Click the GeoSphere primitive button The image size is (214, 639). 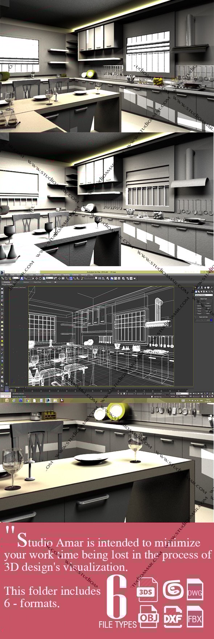coord(208,306)
